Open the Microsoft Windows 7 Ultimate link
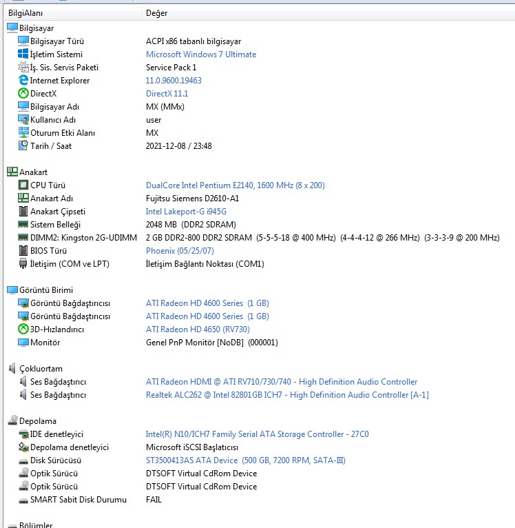The height and width of the screenshot is (528, 515). tap(200, 54)
